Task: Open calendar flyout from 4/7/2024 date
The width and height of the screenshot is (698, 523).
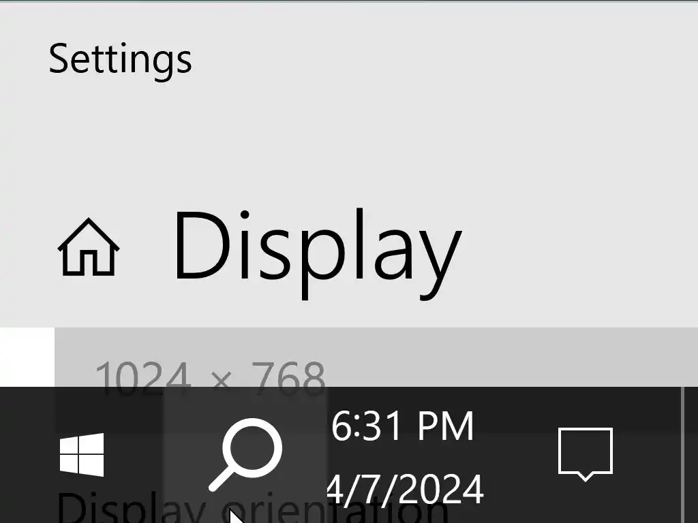Action: pyautogui.click(x=405, y=489)
